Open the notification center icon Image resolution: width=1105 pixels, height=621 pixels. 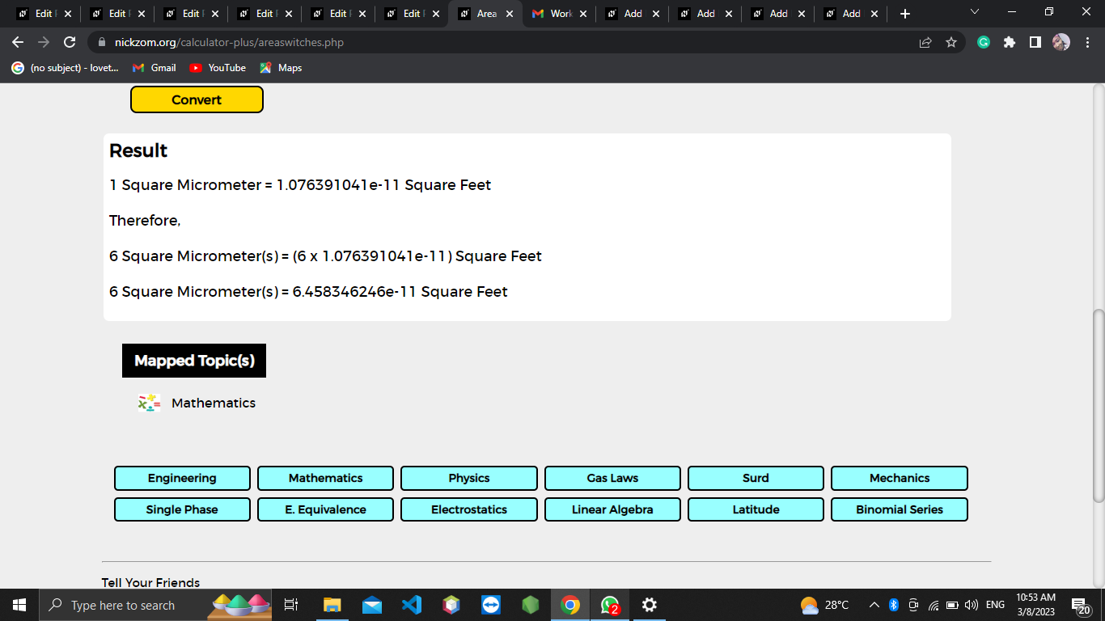coord(1082,605)
